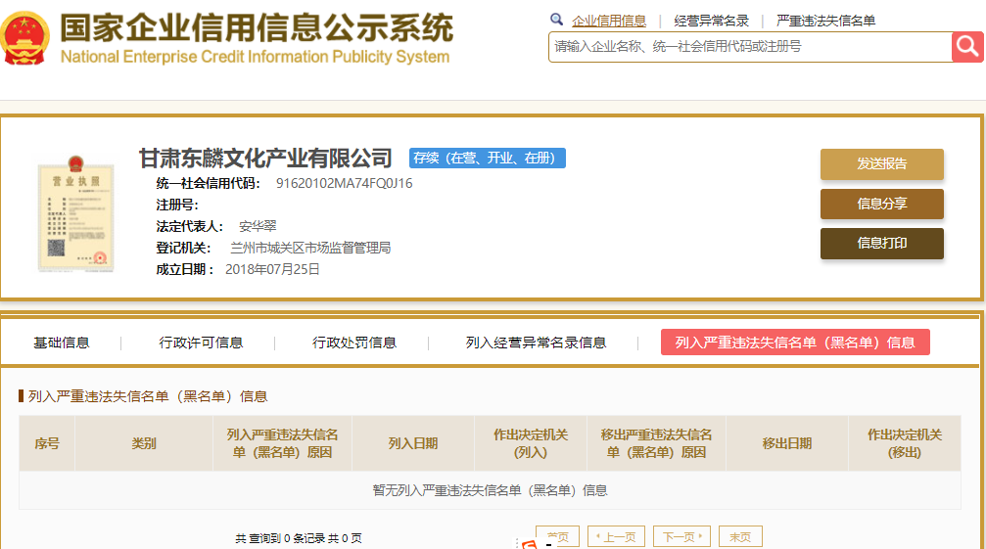Open the business license thumbnail image
The width and height of the screenshot is (986, 549).
(x=76, y=213)
